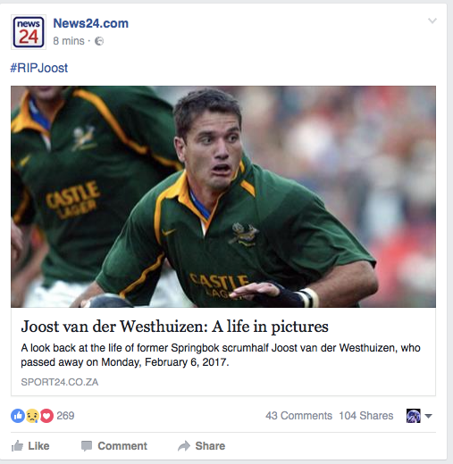The image size is (453, 464).
Task: Click the small commenting-as profile avatar
Action: pos(414,416)
